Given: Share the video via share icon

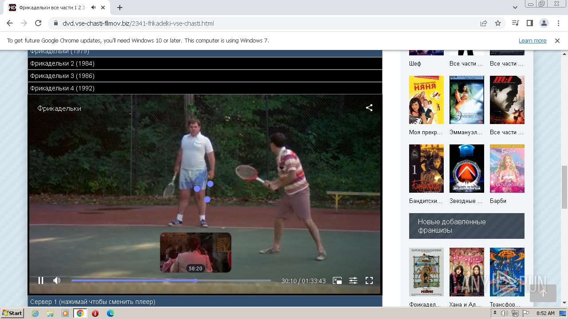Looking at the screenshot, I should [369, 108].
